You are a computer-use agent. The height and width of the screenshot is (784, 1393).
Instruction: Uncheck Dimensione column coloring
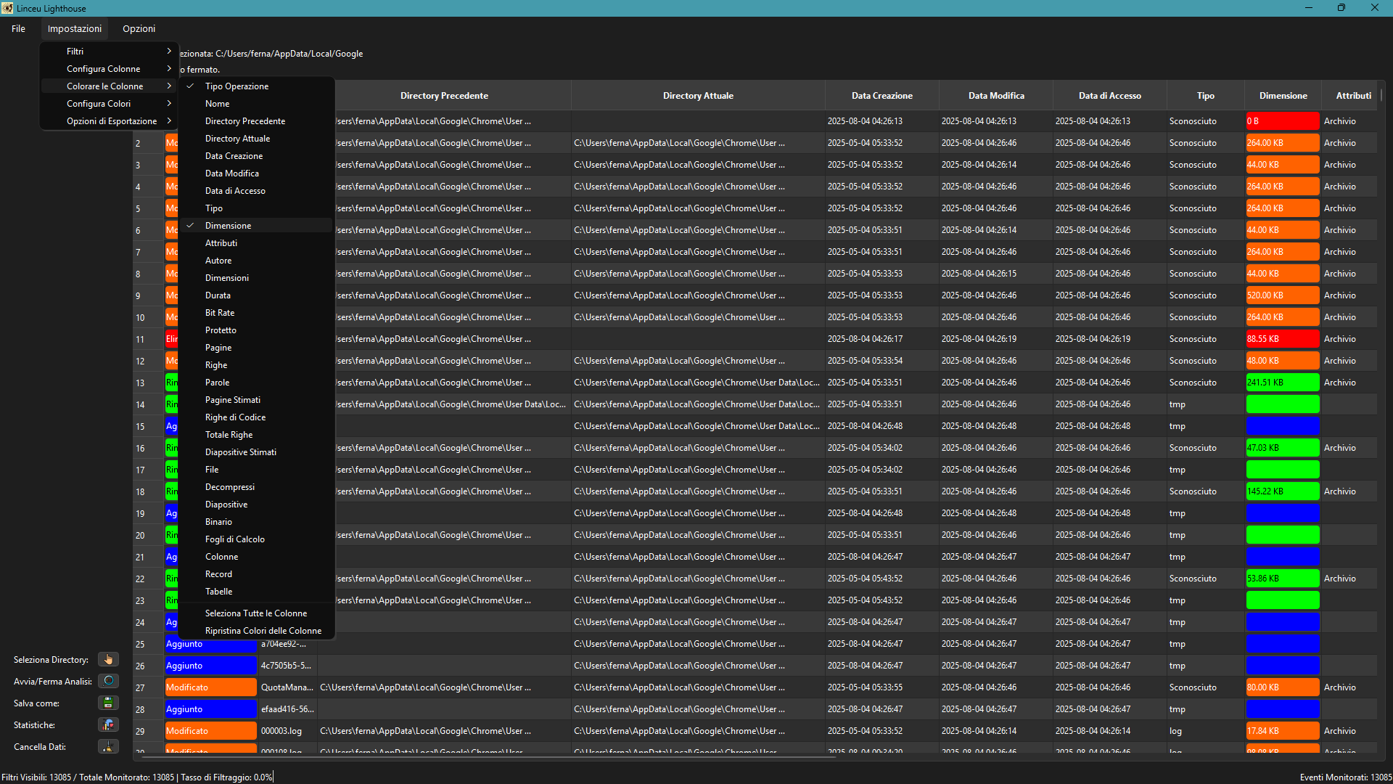[228, 226]
